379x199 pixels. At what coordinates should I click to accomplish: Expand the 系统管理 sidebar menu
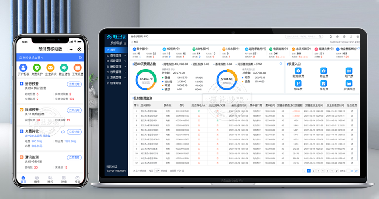[x=115, y=78]
